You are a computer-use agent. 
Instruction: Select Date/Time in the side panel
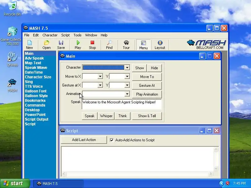coord(34,72)
